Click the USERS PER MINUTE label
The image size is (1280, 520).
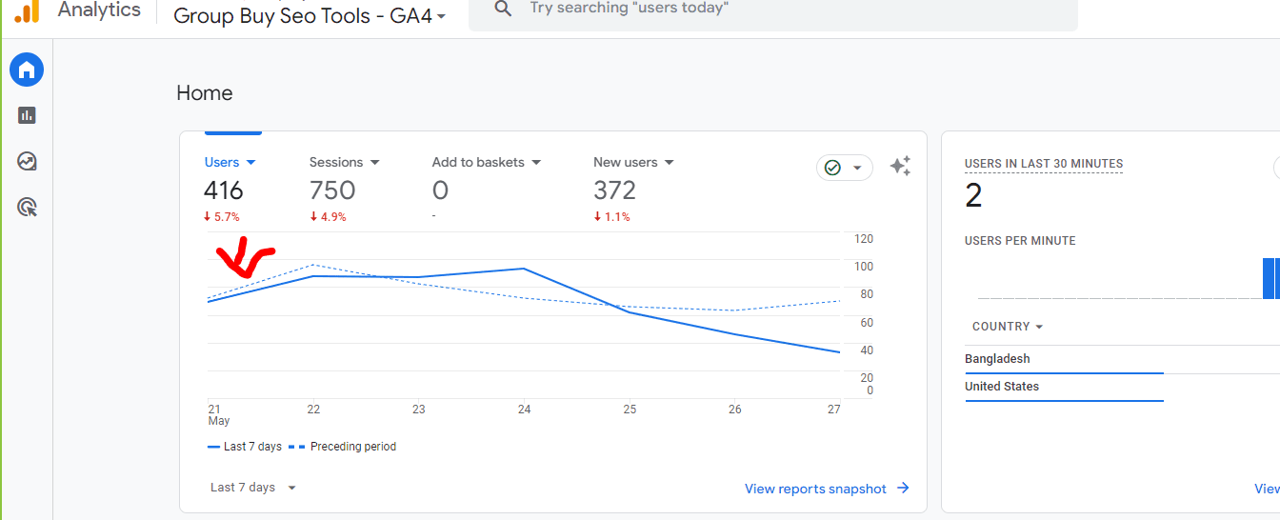[1020, 241]
